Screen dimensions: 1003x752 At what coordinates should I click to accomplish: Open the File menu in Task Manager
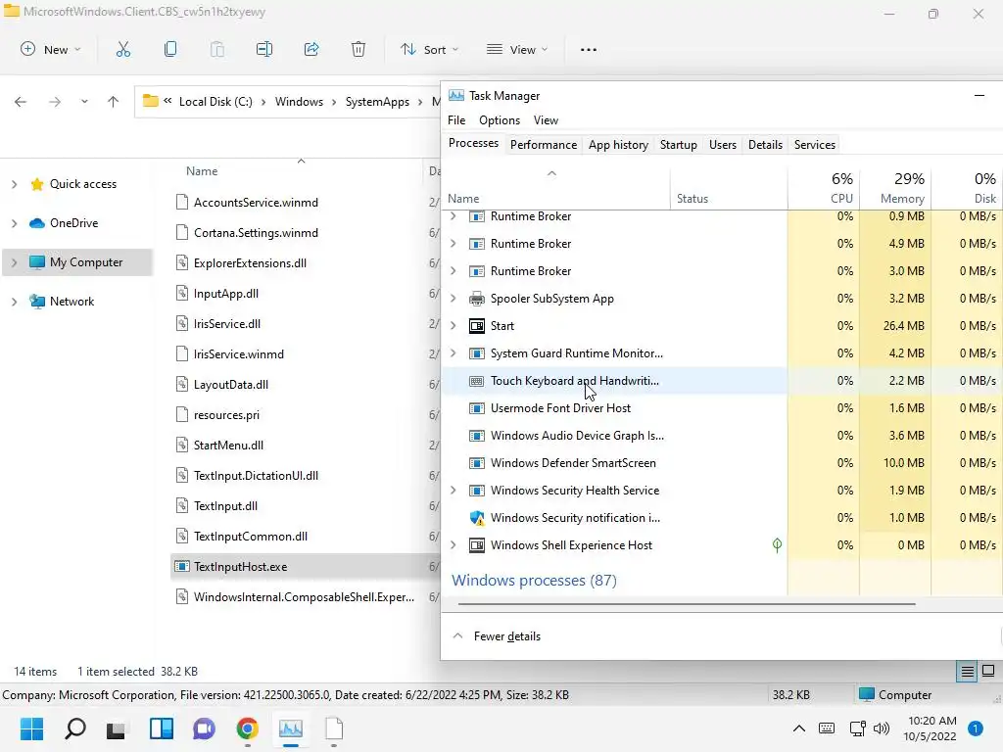click(x=456, y=120)
